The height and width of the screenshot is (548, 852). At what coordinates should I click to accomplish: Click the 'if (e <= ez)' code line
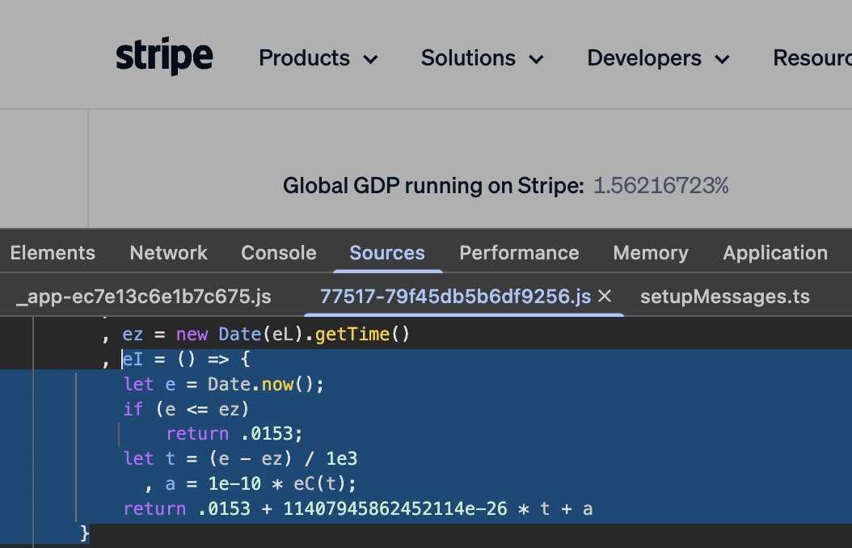[x=186, y=409]
